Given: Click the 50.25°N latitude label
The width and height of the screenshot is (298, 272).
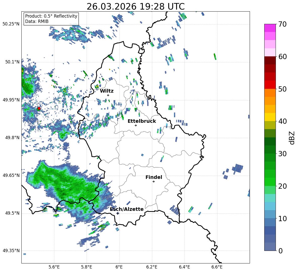Looking at the screenshot, I should (x=11, y=24).
